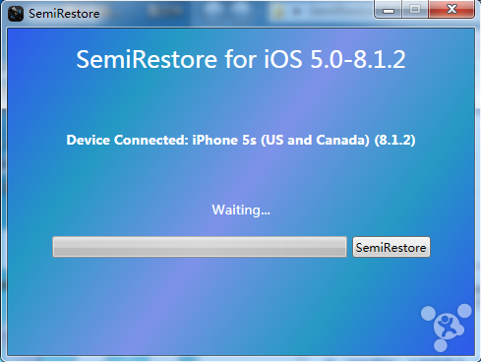Click the 'SemiRestore for iOS 5.0-8.1.2' heading
The height and width of the screenshot is (362, 481).
[241, 59]
